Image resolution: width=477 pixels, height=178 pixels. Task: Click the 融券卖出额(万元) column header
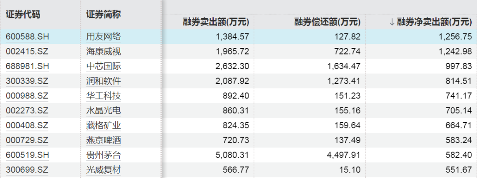(x=216, y=22)
